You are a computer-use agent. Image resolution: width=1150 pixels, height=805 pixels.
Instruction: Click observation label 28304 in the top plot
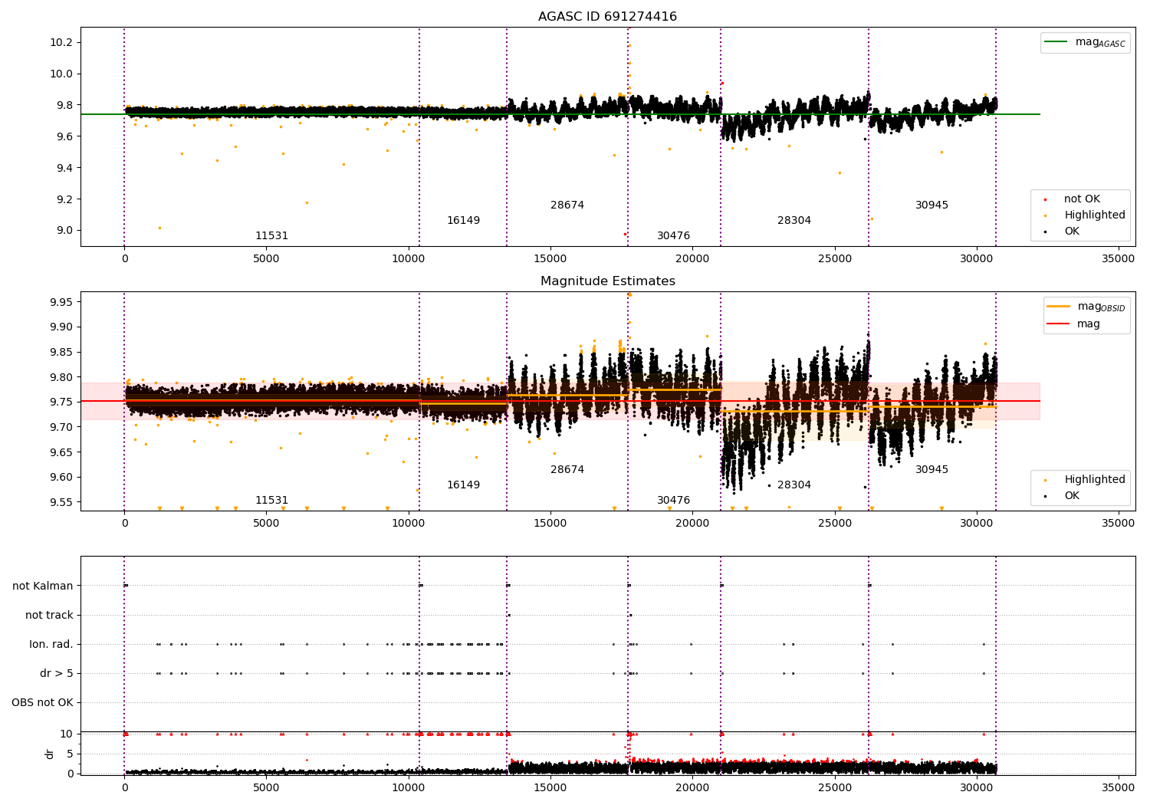coord(794,221)
